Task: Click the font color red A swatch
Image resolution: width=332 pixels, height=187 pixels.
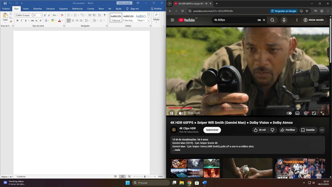Action: coord(59,21)
